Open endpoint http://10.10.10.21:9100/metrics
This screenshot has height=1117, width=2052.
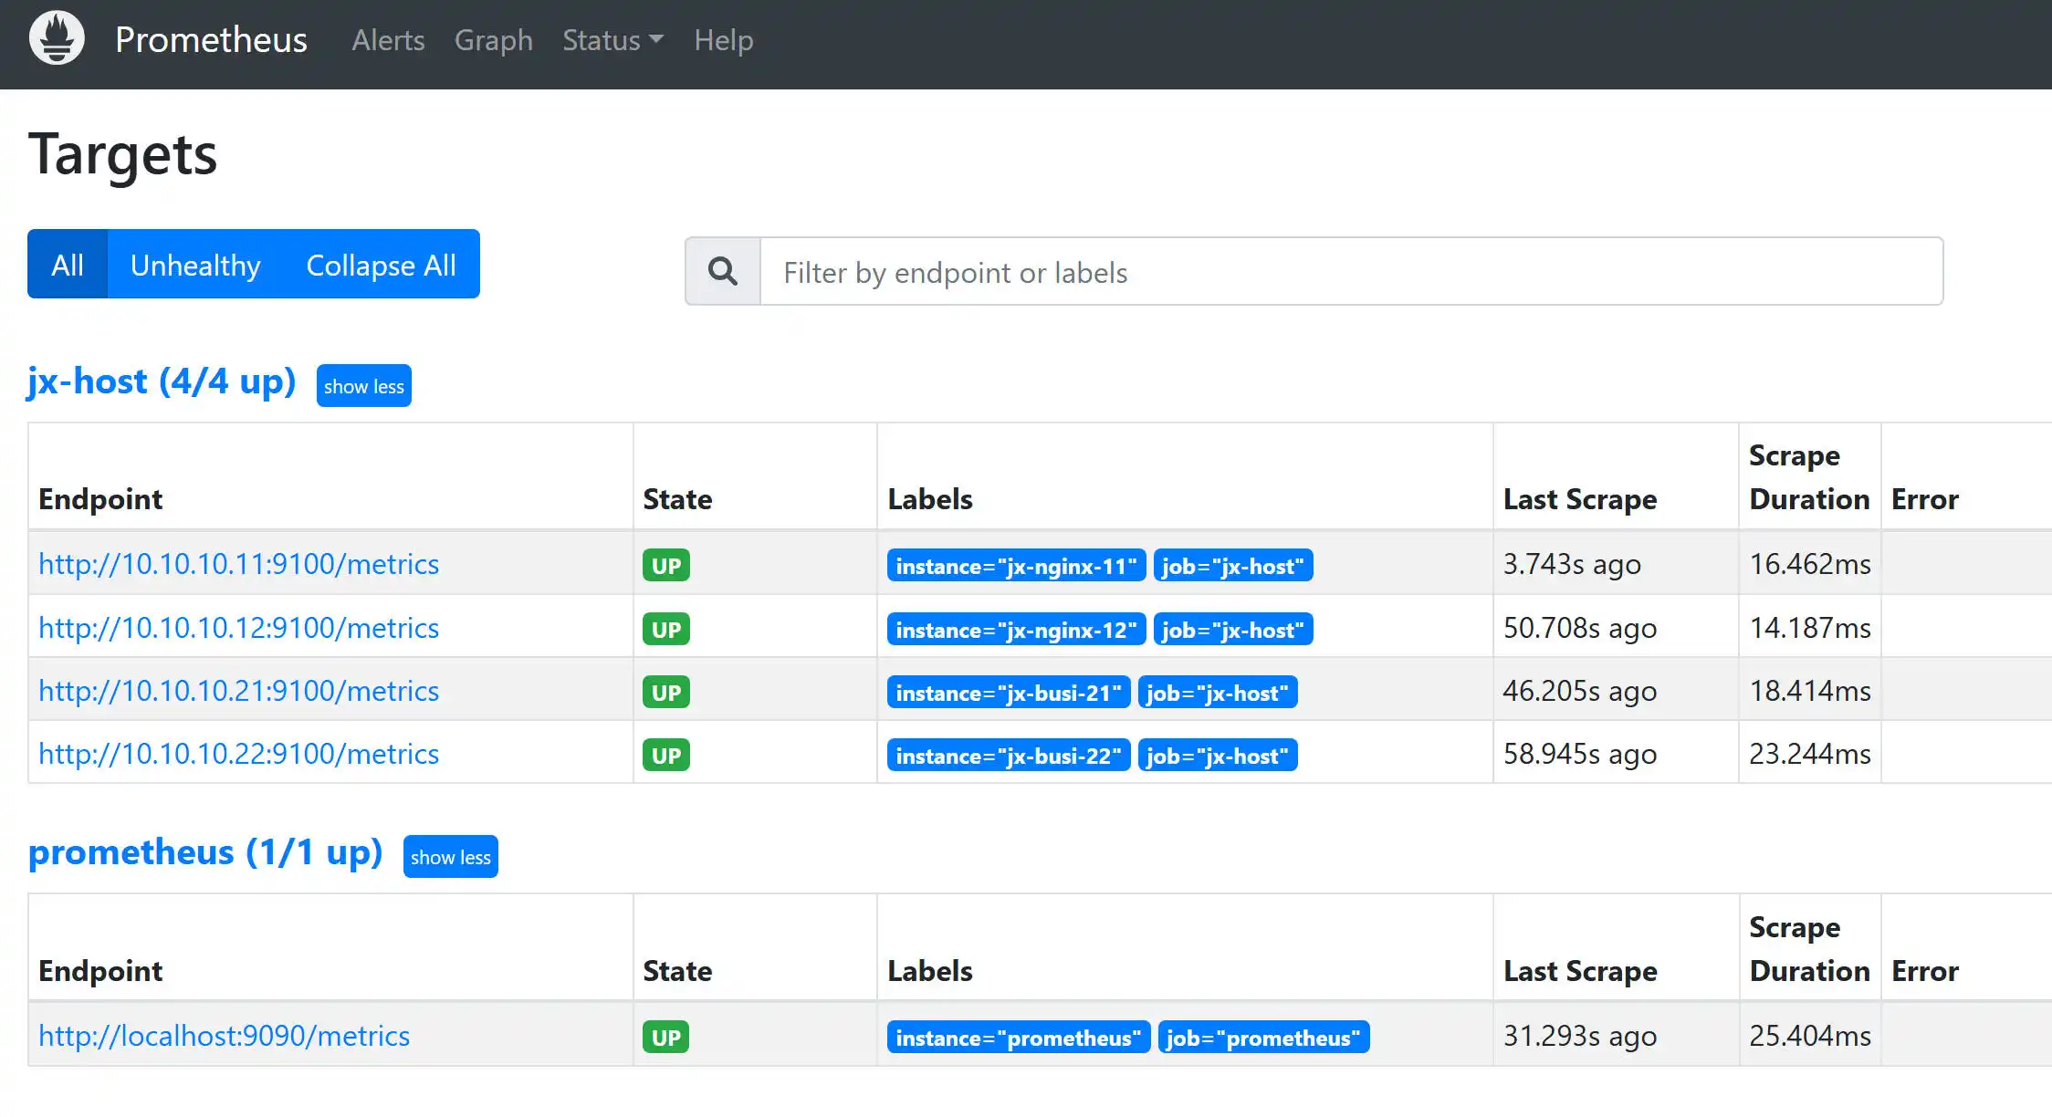point(238,691)
